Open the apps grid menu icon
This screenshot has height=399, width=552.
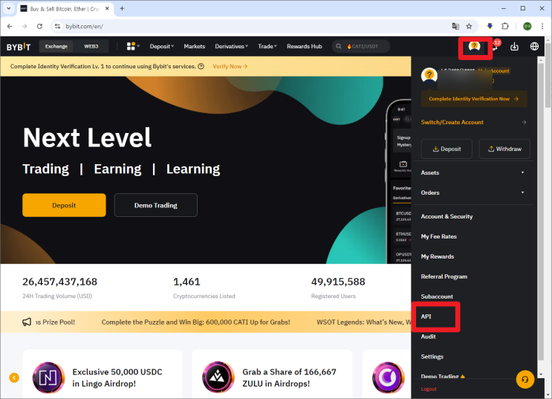tap(131, 46)
